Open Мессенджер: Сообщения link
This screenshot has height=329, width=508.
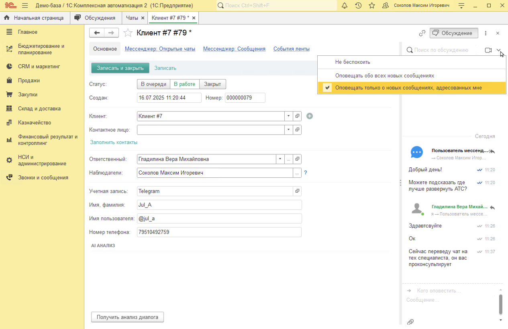234,49
